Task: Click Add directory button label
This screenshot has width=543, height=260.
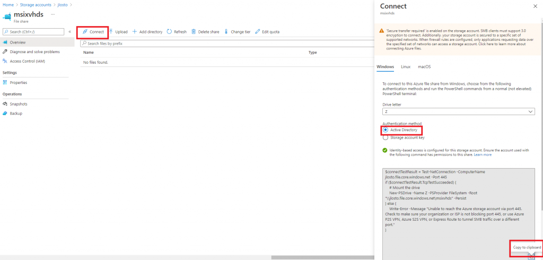Action: (x=151, y=31)
